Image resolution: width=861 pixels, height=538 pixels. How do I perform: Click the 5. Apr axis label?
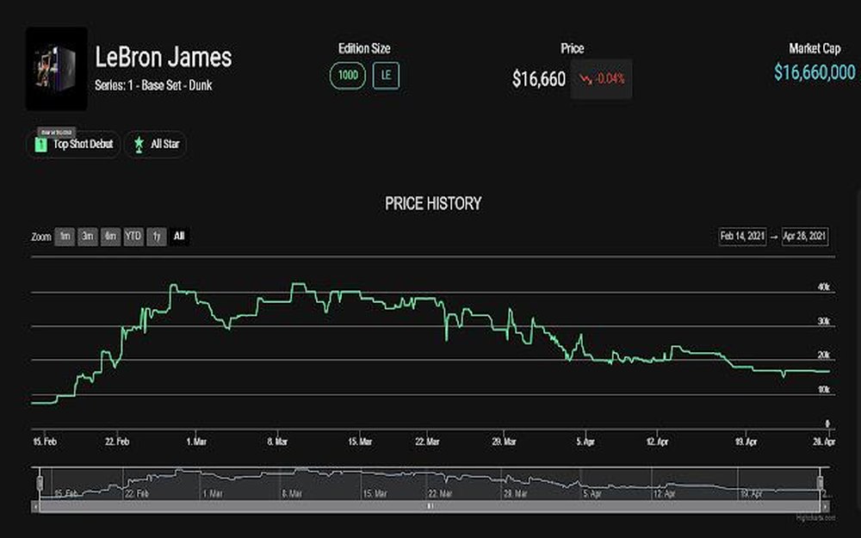coord(585,442)
